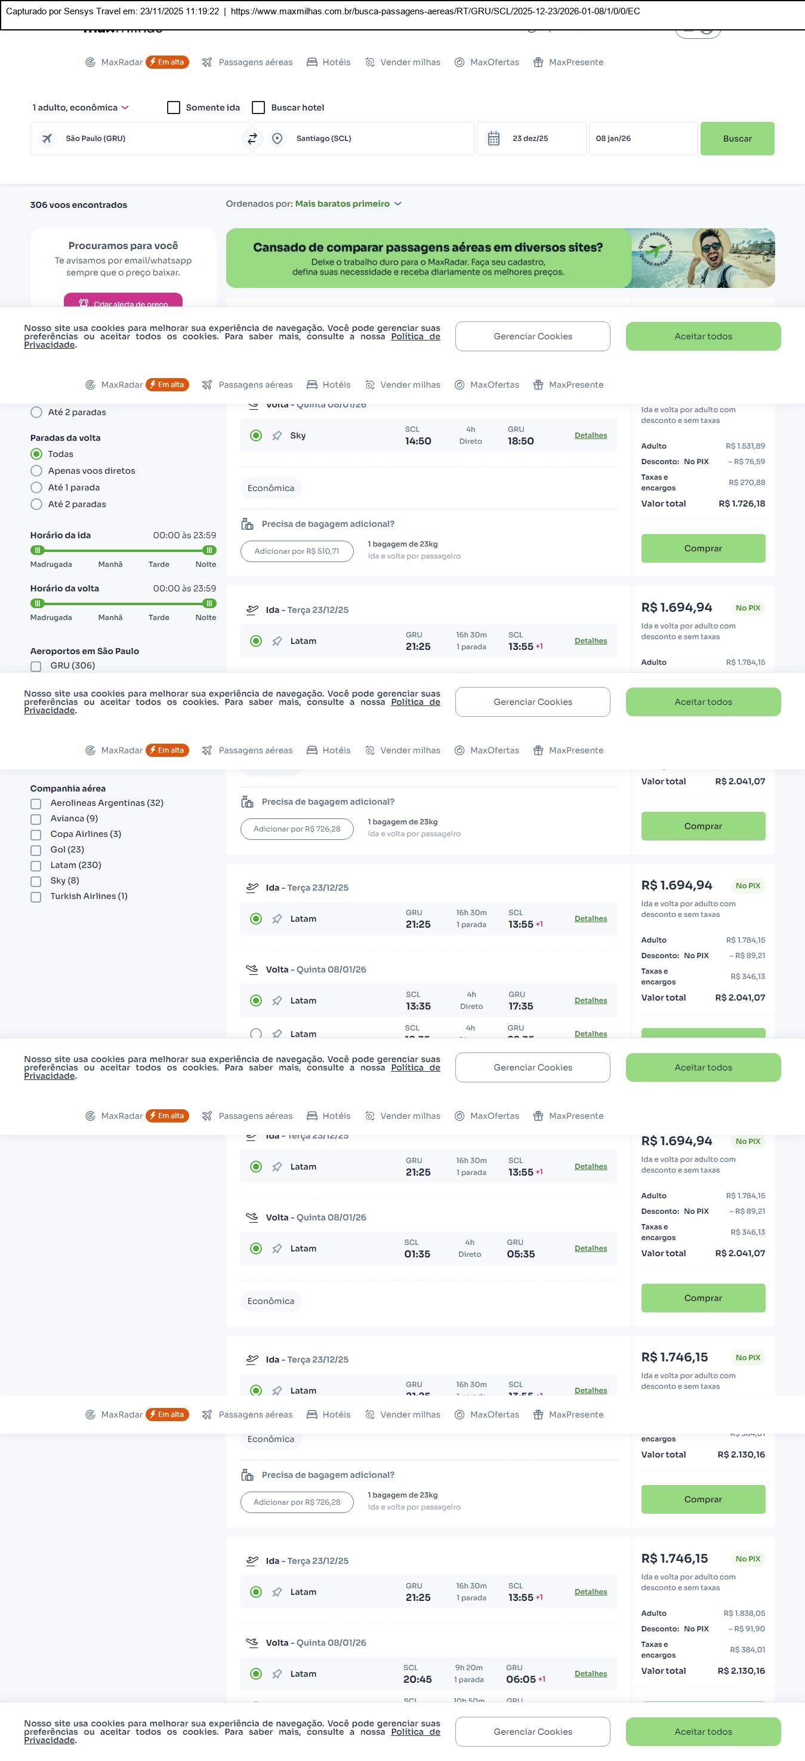This screenshot has height=1761, width=805.
Task: Select Apenas voos diretos for return stops
Action: pyautogui.click(x=37, y=471)
